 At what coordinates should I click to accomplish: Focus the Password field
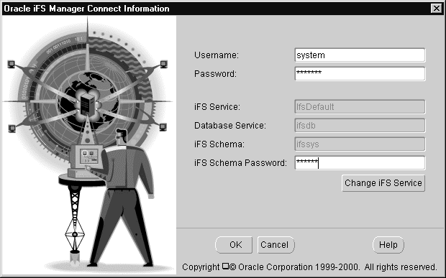coord(360,74)
